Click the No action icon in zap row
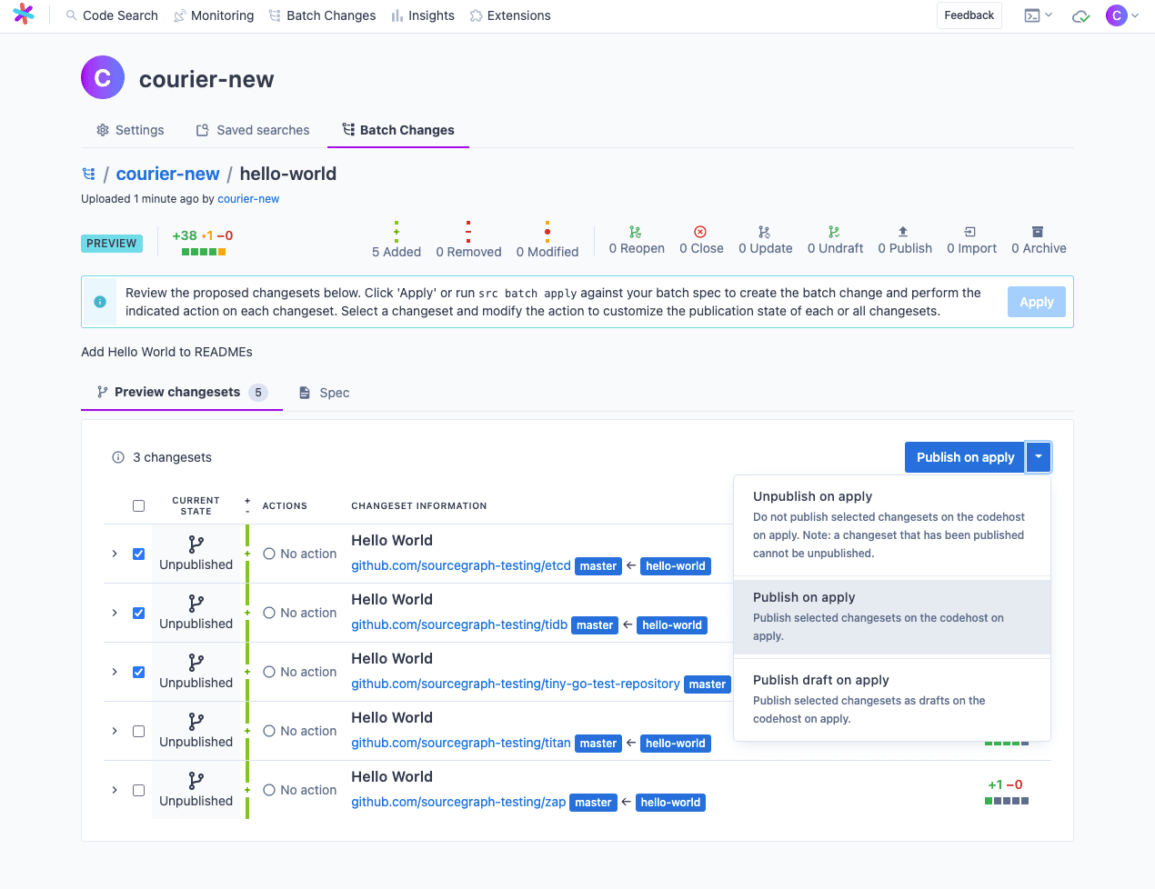This screenshot has height=889, width=1155. point(269,790)
